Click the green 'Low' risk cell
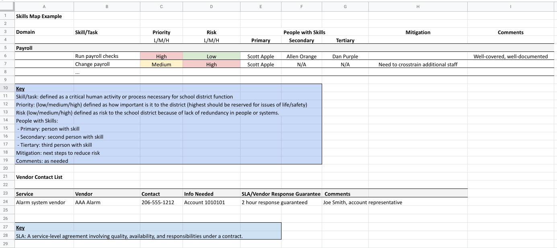The image size is (557, 248). (212, 56)
